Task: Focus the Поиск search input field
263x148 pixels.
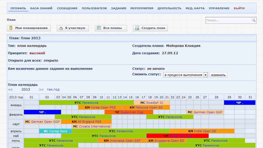Action: click(228, 20)
